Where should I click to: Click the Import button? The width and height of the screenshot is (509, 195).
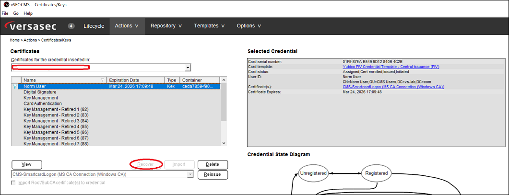tap(179, 164)
